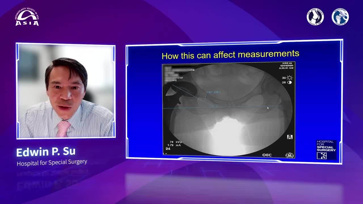Click the pelvis fluoroscopy X-ray image
The image size is (363, 204).
click(229, 110)
